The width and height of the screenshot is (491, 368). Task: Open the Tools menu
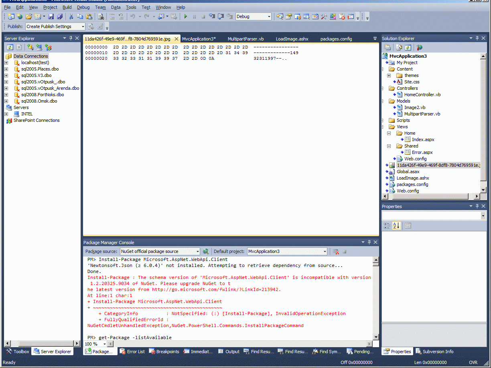tap(131, 7)
